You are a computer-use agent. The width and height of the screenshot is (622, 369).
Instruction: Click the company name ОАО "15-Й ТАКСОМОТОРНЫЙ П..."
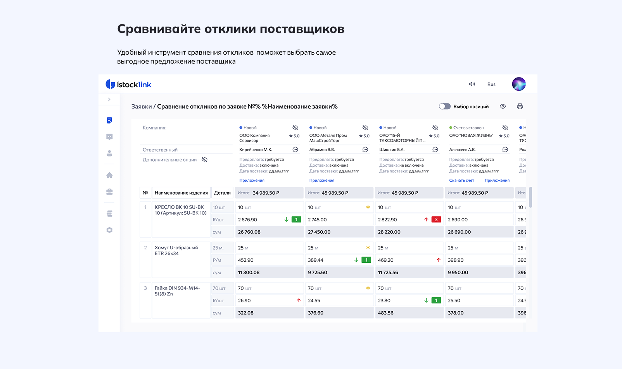pos(402,138)
